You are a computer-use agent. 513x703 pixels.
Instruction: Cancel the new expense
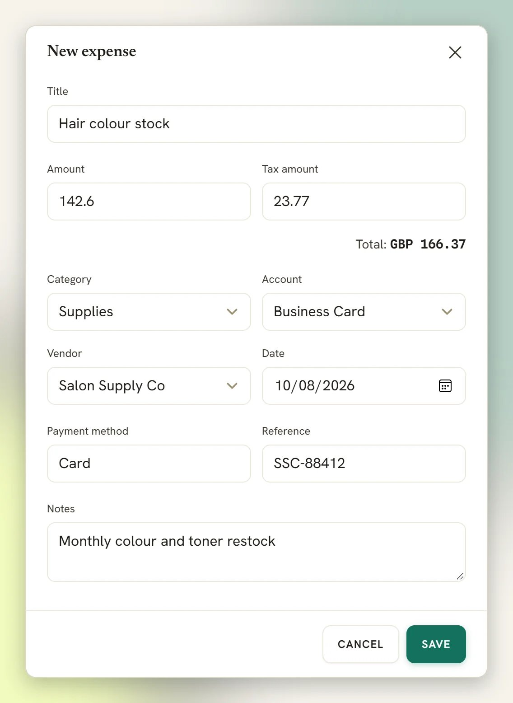(x=360, y=644)
